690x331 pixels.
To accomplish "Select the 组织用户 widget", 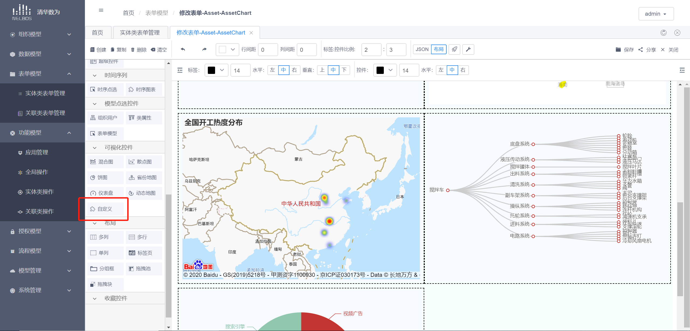I will (x=105, y=118).
